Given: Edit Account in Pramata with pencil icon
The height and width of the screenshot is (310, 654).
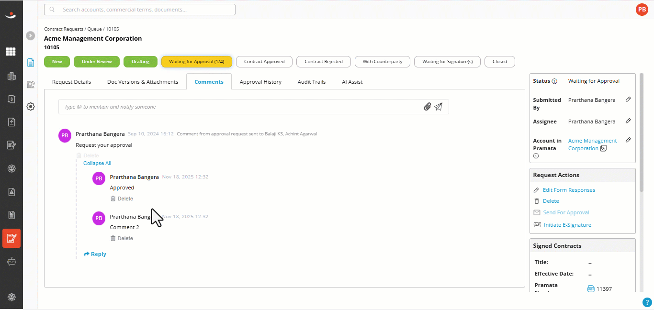Looking at the screenshot, I should 628,140.
